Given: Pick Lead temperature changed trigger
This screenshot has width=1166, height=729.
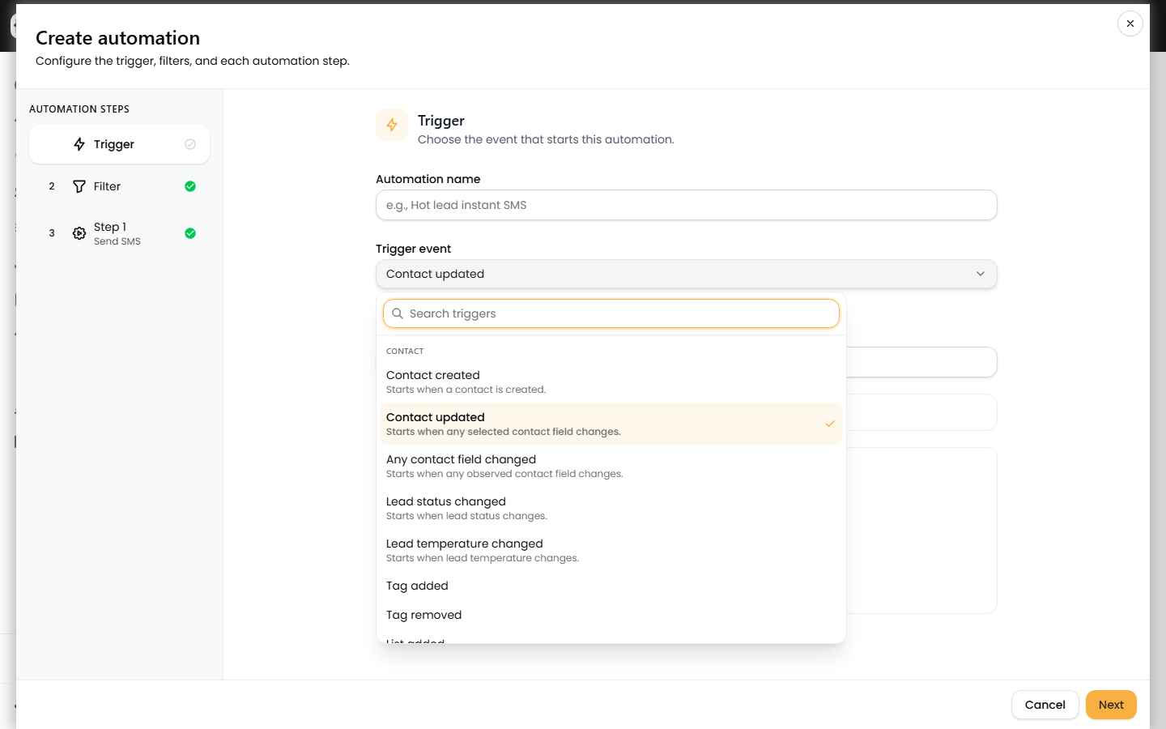Looking at the screenshot, I should point(611,550).
